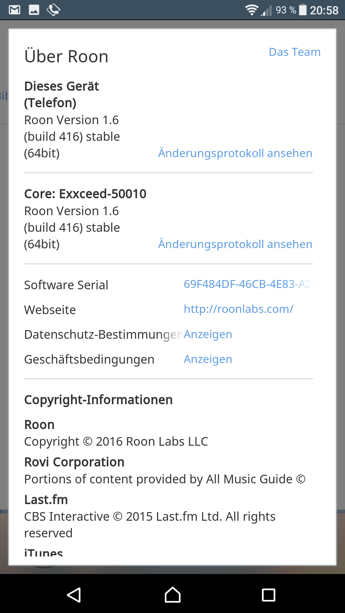Open the Das Team link
This screenshot has width=345, height=613.
[x=295, y=52]
